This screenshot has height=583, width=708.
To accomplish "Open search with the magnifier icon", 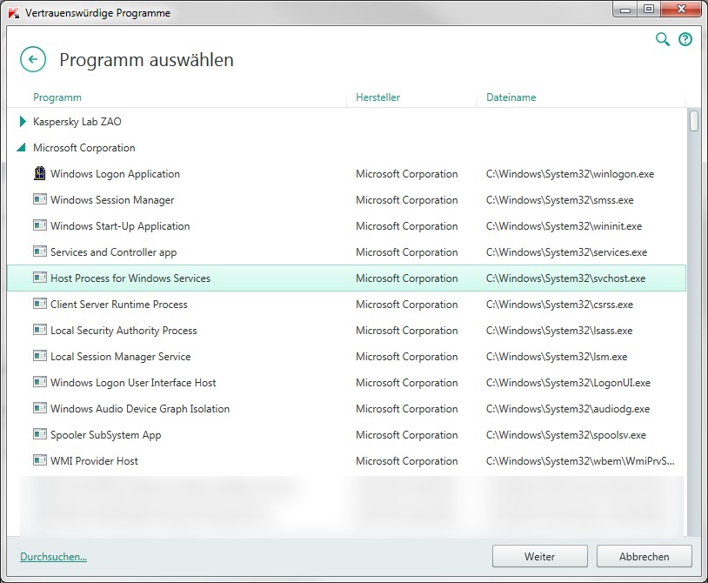I will click(x=663, y=39).
